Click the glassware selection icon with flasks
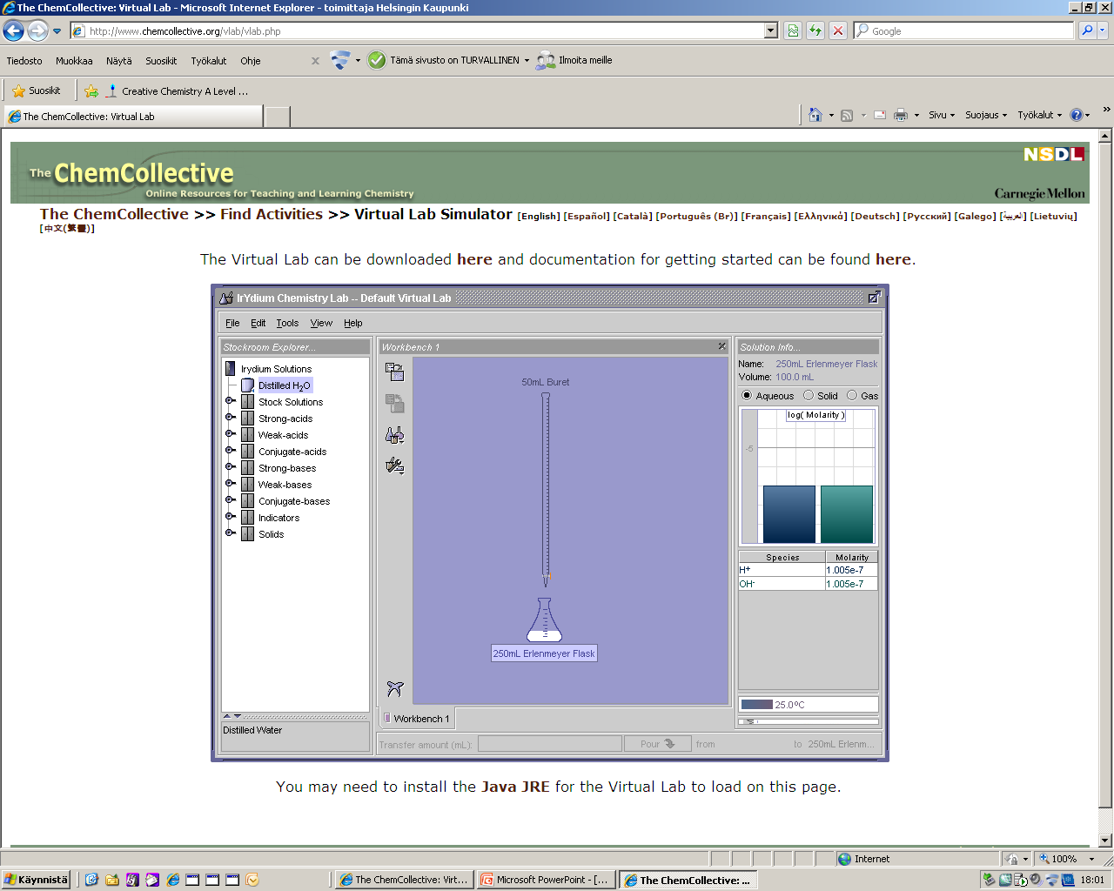The image size is (1114, 891). click(x=394, y=435)
